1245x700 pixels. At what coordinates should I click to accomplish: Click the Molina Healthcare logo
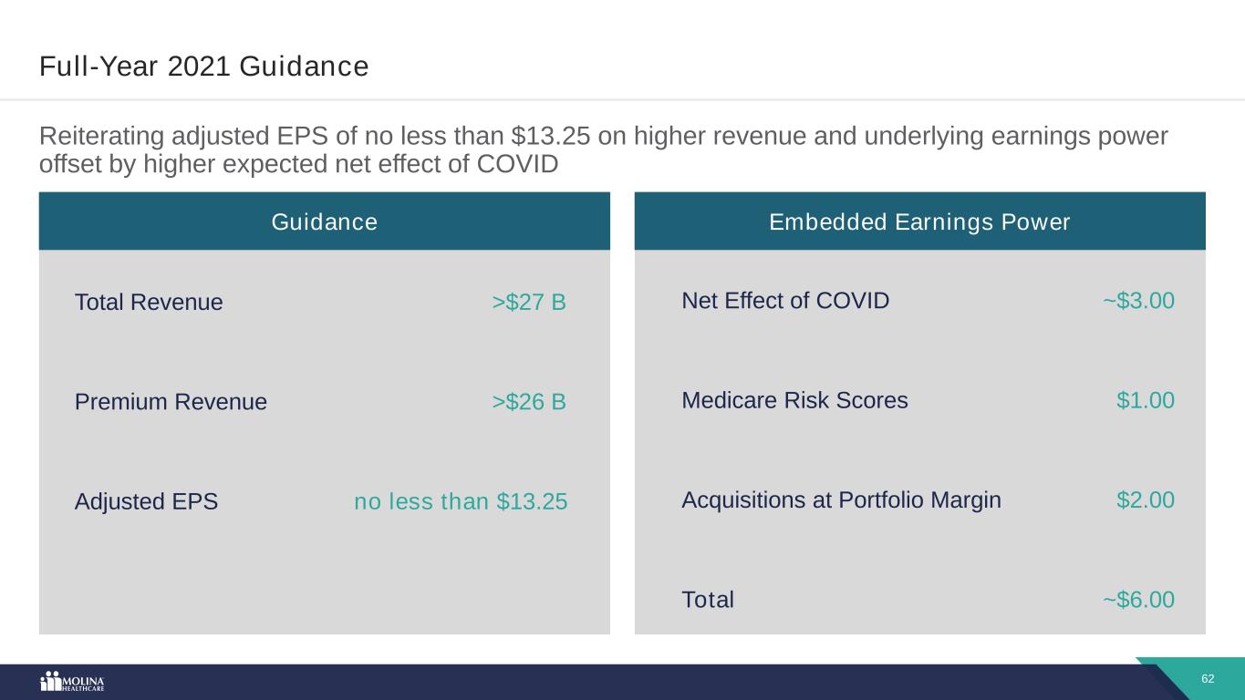pos(72,682)
